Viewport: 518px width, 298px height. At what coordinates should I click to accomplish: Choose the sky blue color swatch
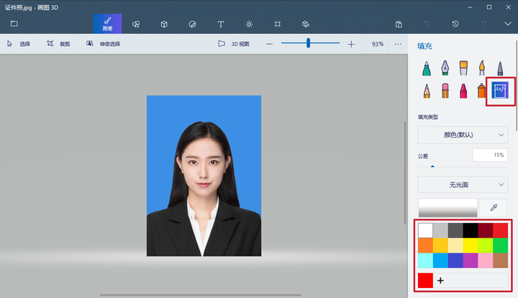(x=440, y=261)
